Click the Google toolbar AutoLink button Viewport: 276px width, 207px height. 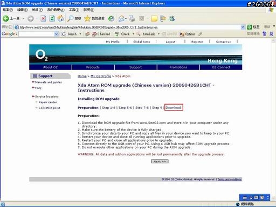coord(146,34)
